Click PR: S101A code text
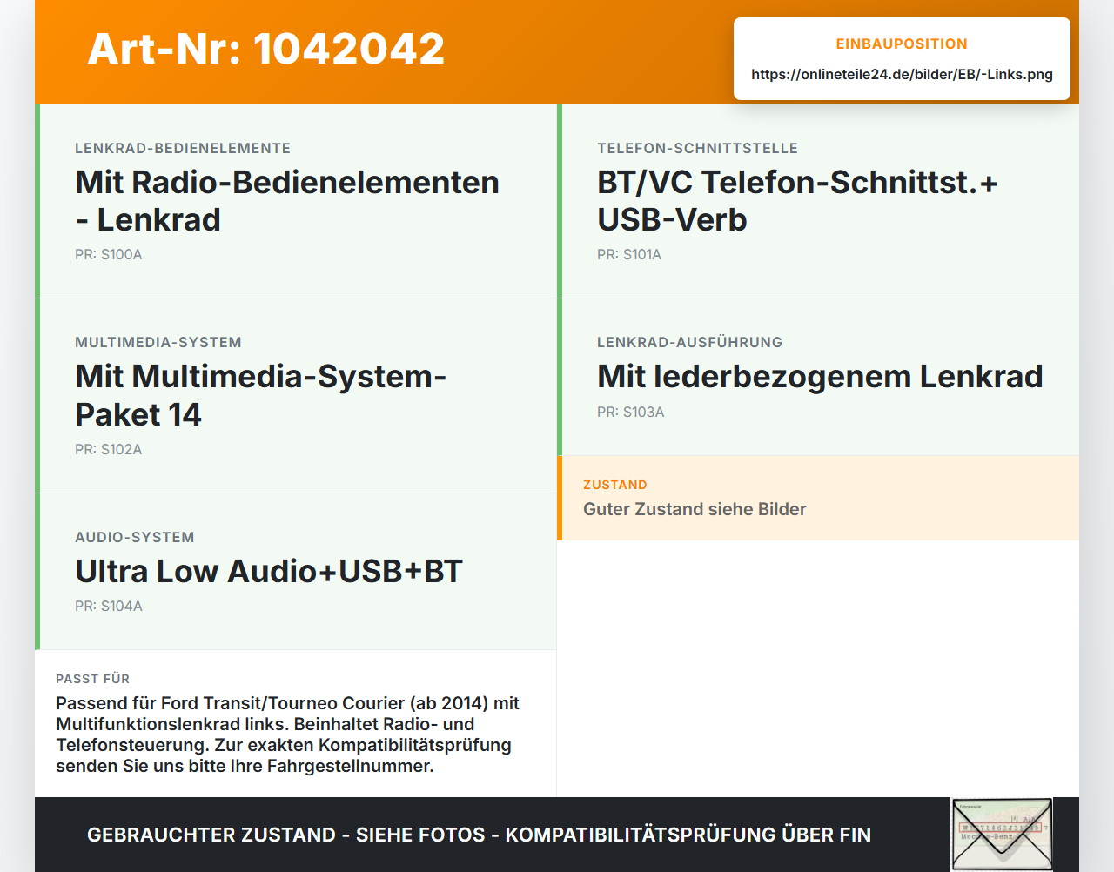 629,255
